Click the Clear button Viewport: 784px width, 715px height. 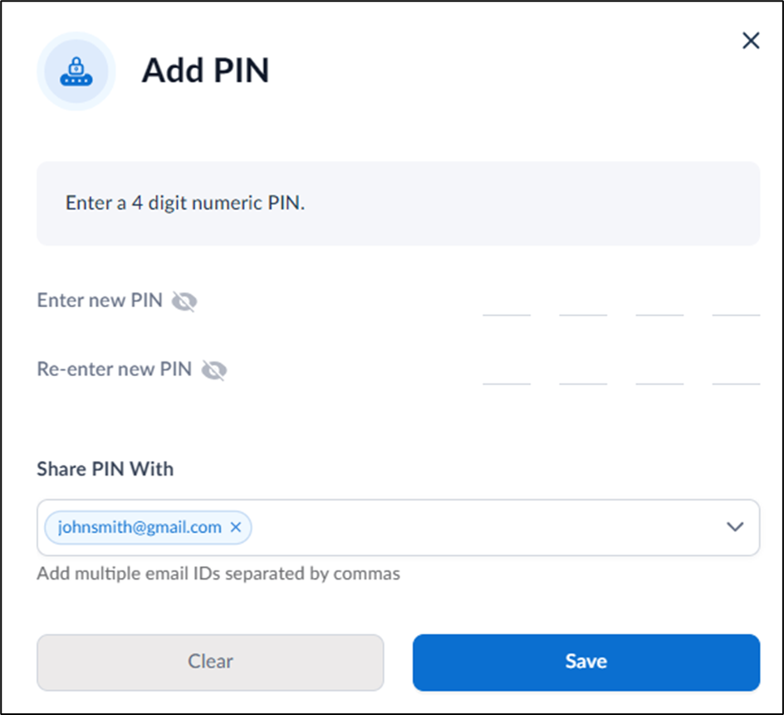pos(210,662)
